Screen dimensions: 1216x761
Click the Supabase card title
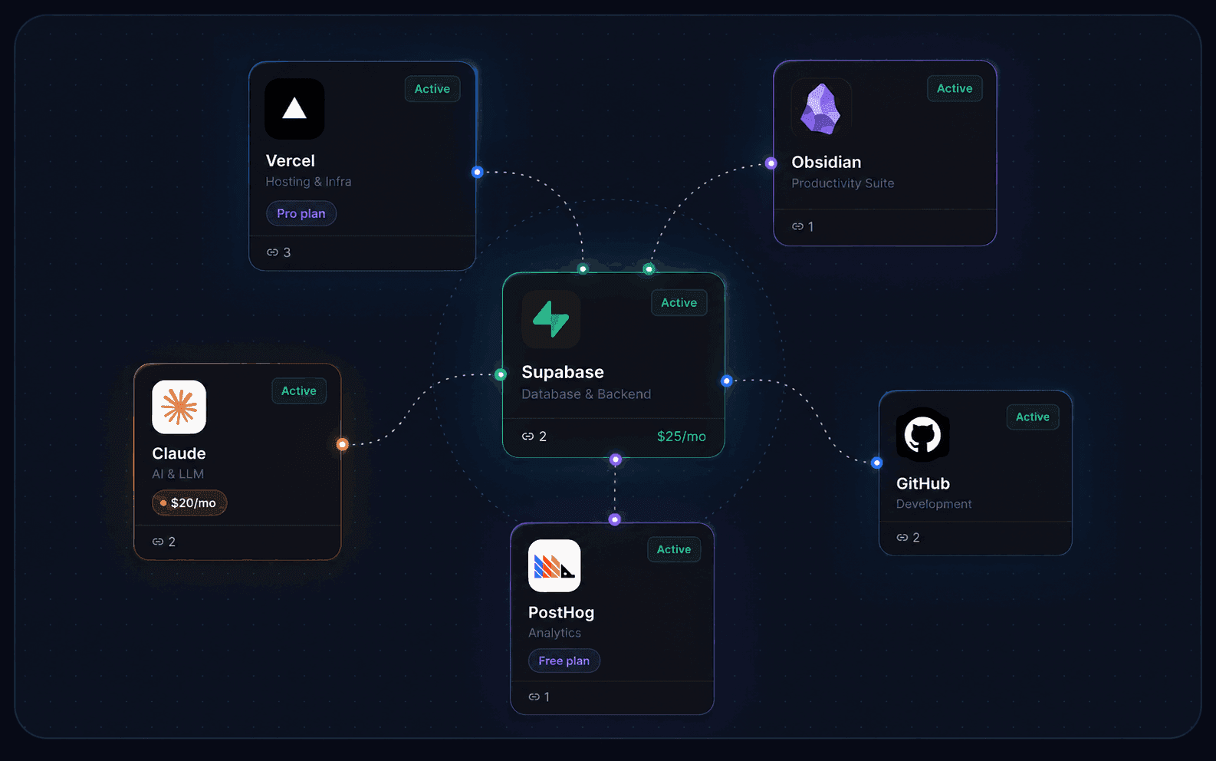[563, 372]
